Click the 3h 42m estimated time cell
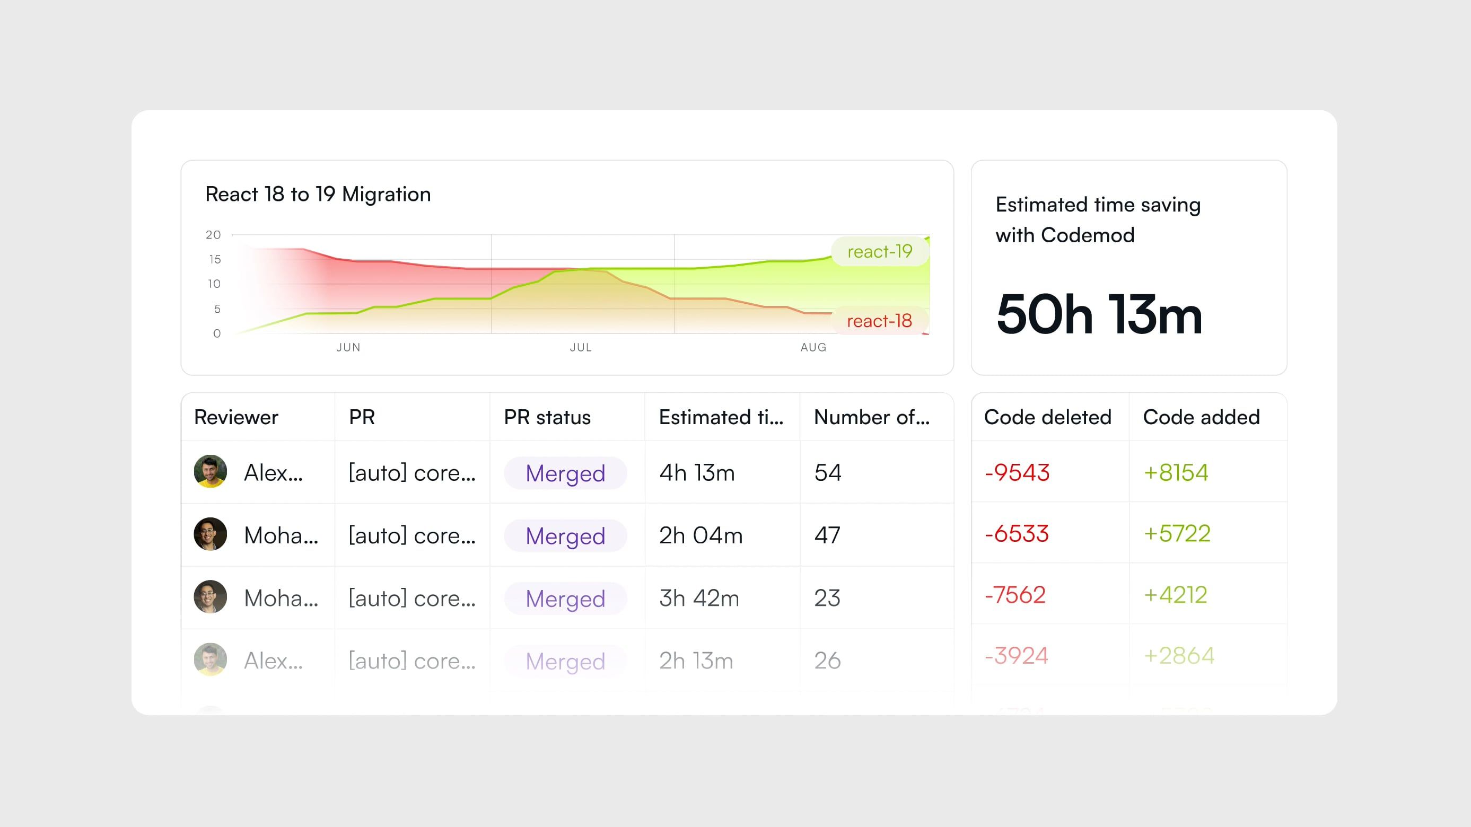Screen dimensions: 1471x827 tap(699, 598)
